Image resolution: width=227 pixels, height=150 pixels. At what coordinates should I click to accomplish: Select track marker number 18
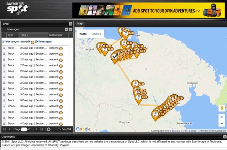[136, 85]
